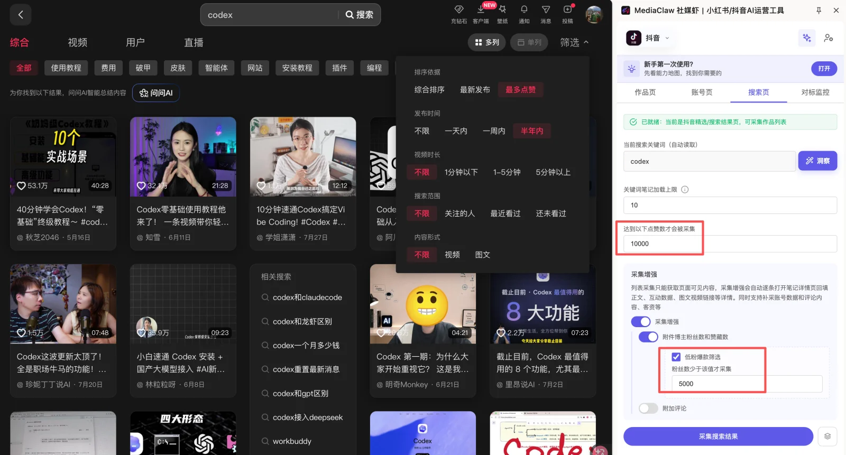
Task: Click search icon beside workbuddy suggestion
Action: pyautogui.click(x=265, y=441)
